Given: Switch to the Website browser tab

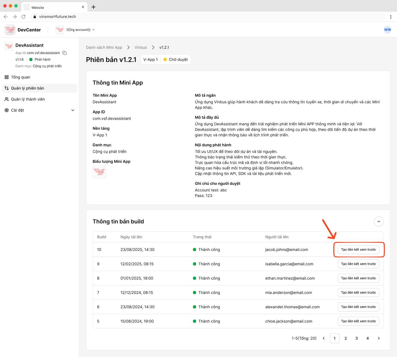Looking at the screenshot, I should (x=54, y=7).
